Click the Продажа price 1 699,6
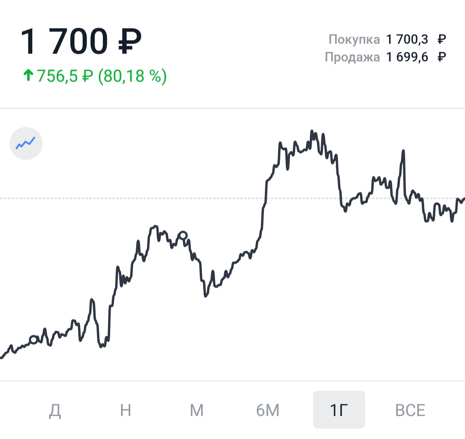The width and height of the screenshot is (465, 439). [407, 57]
